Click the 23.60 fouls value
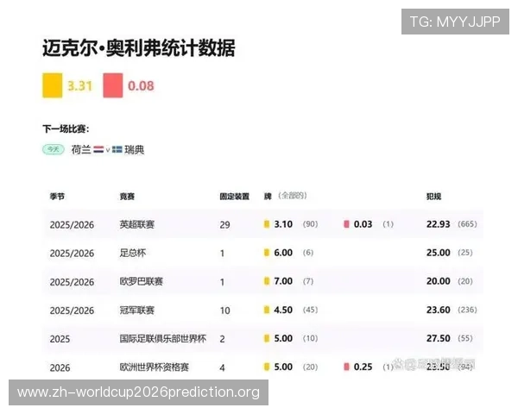Screen dimensions: 518x414 click(x=438, y=310)
